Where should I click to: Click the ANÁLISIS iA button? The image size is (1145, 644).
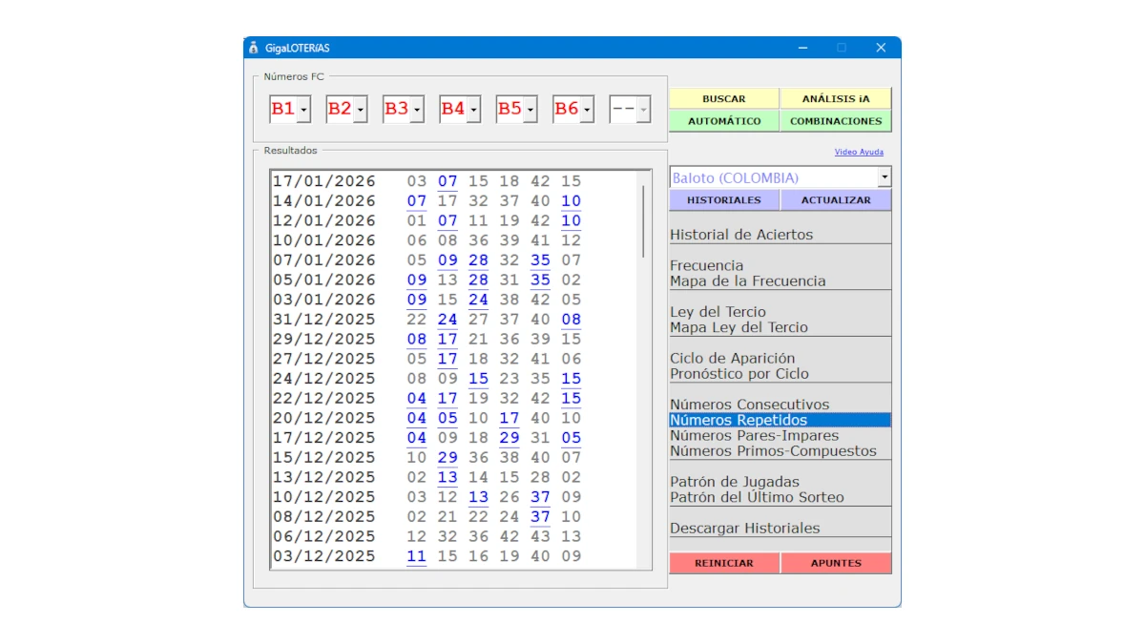(x=837, y=97)
